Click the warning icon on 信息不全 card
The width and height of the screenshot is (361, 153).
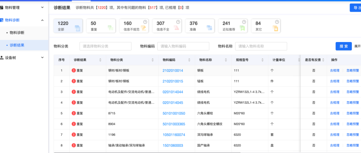click(x=176, y=28)
